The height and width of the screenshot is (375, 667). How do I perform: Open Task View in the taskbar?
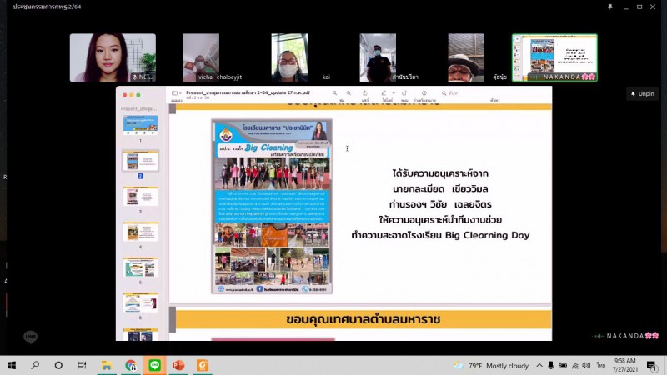[x=82, y=365]
